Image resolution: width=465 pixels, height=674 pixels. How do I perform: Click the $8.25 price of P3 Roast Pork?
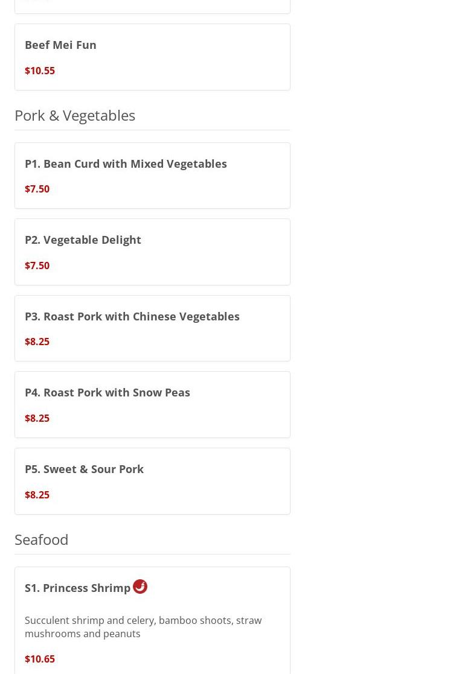[37, 342]
